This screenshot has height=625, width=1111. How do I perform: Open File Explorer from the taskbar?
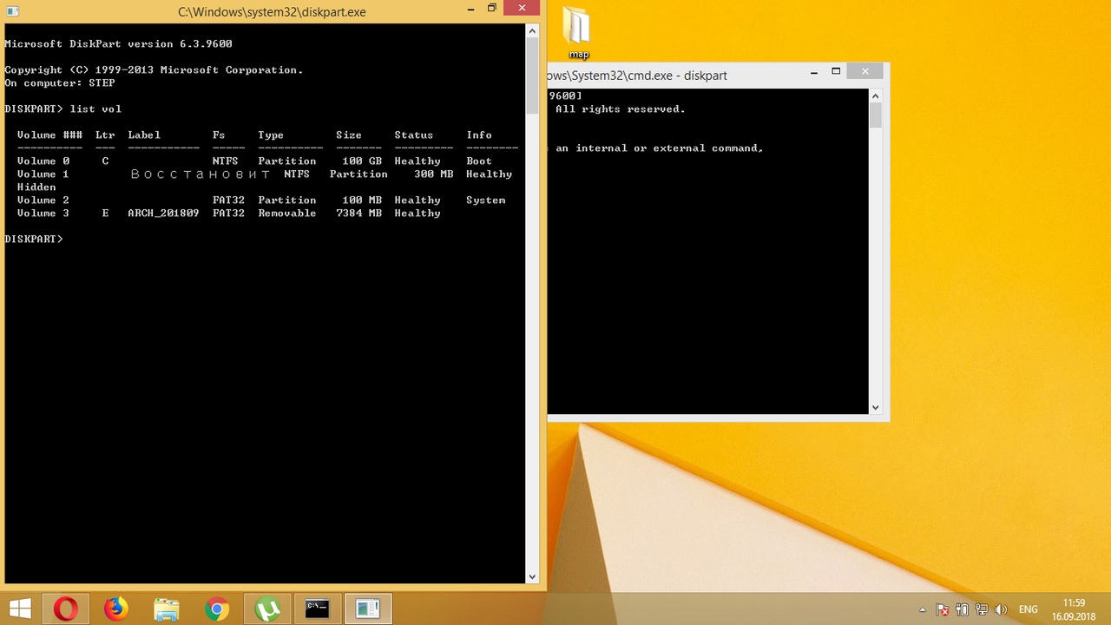[x=167, y=609]
